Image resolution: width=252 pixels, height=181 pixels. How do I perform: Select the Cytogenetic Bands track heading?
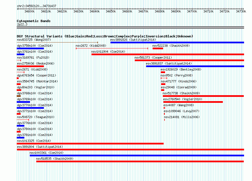34,21
